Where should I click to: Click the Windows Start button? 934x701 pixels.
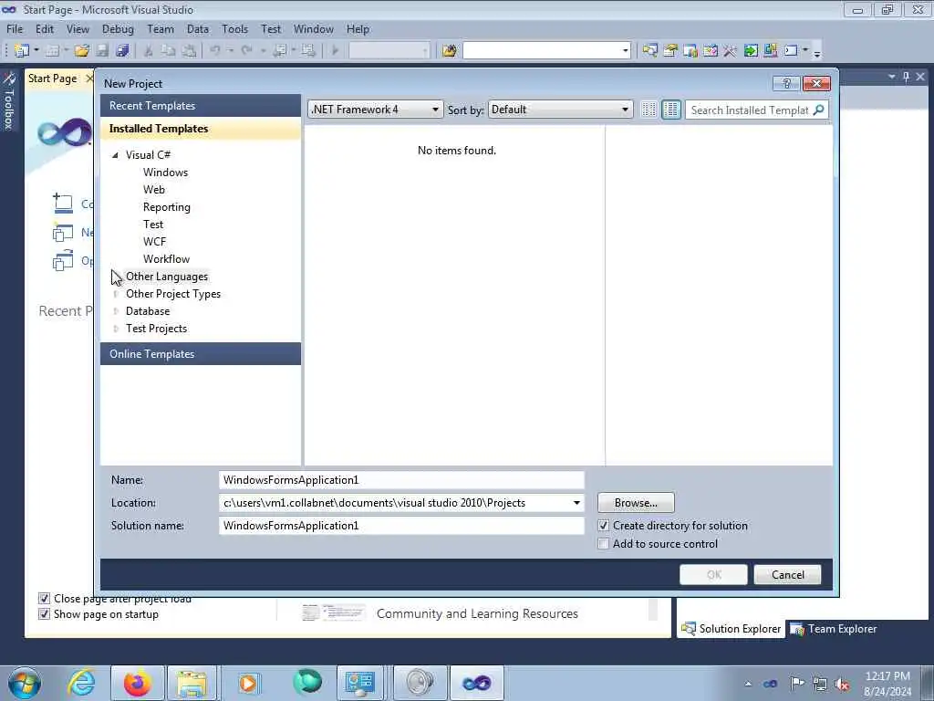25,683
